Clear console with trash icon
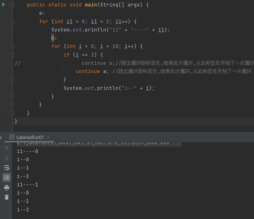 (x=7, y=197)
